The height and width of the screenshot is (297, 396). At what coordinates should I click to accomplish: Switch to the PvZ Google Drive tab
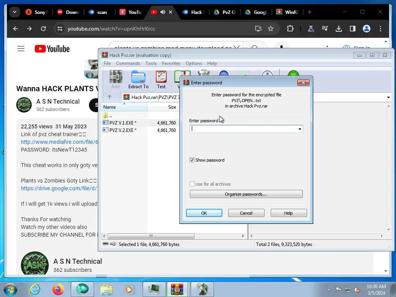click(225, 12)
